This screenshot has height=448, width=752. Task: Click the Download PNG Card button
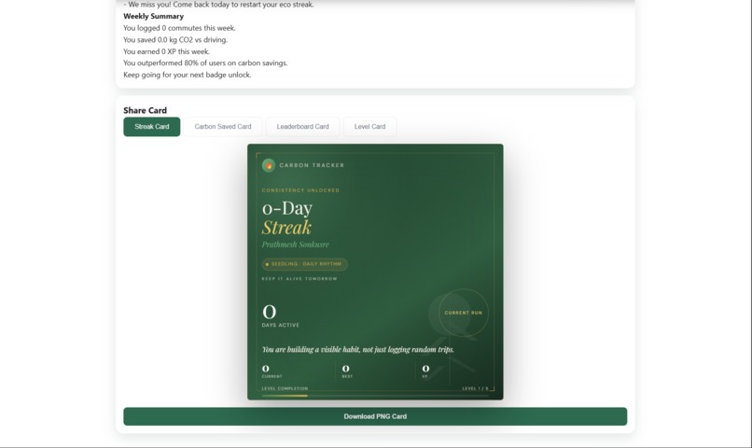point(375,416)
